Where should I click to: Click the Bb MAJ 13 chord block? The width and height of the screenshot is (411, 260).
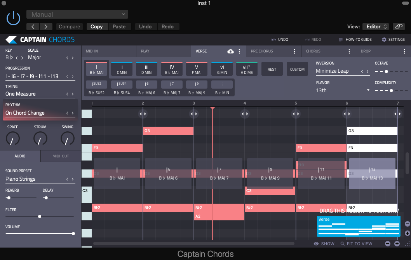[372, 174]
